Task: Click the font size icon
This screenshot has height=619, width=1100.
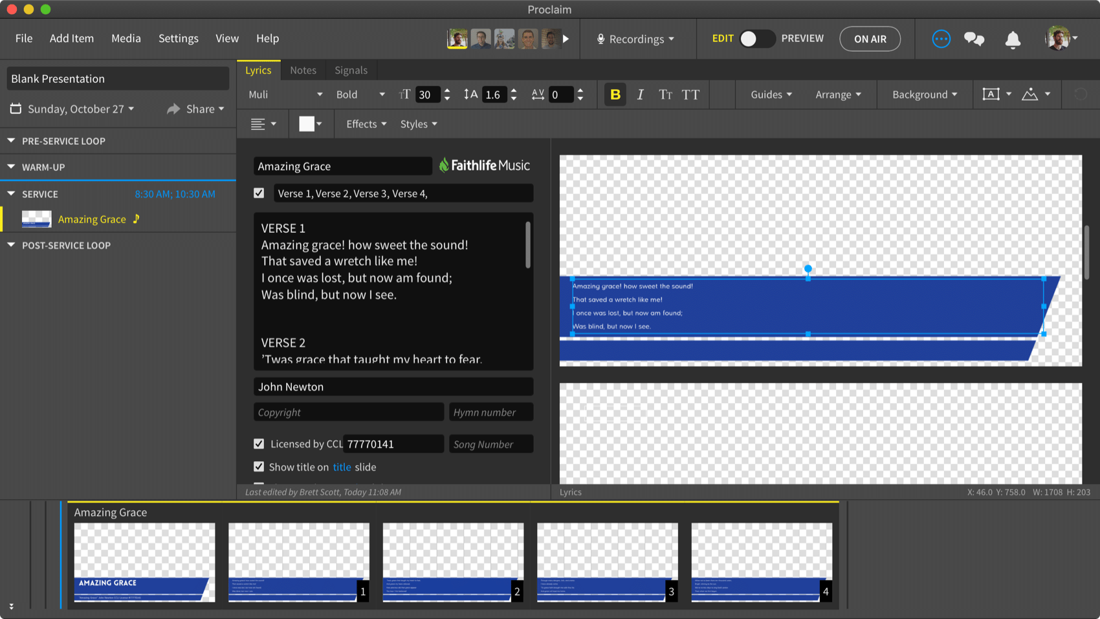Action: point(404,94)
